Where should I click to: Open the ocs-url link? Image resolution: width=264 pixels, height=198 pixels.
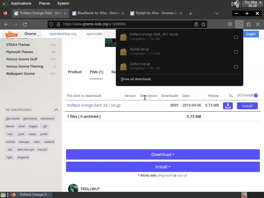tap(182, 175)
